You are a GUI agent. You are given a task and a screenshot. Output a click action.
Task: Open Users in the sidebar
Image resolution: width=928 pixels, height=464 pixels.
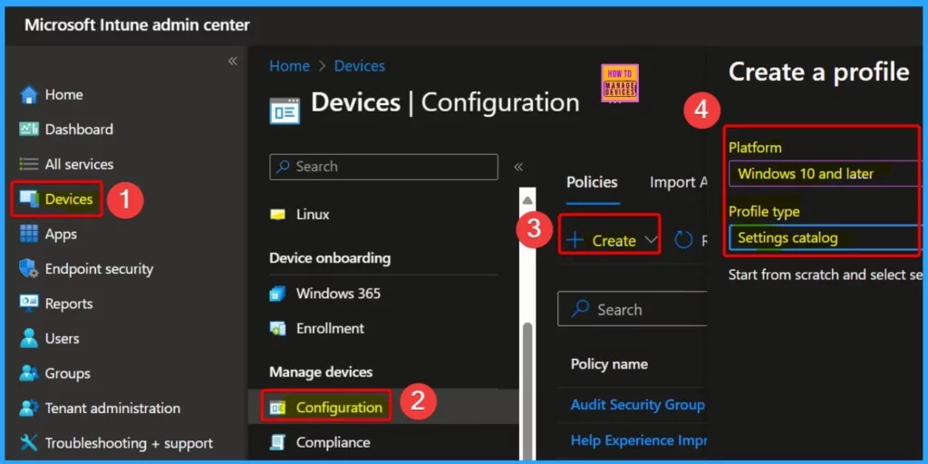click(x=49, y=339)
